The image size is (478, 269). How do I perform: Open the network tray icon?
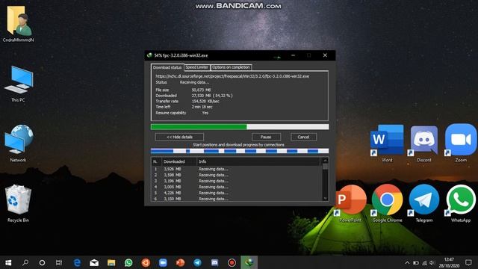(x=424, y=262)
